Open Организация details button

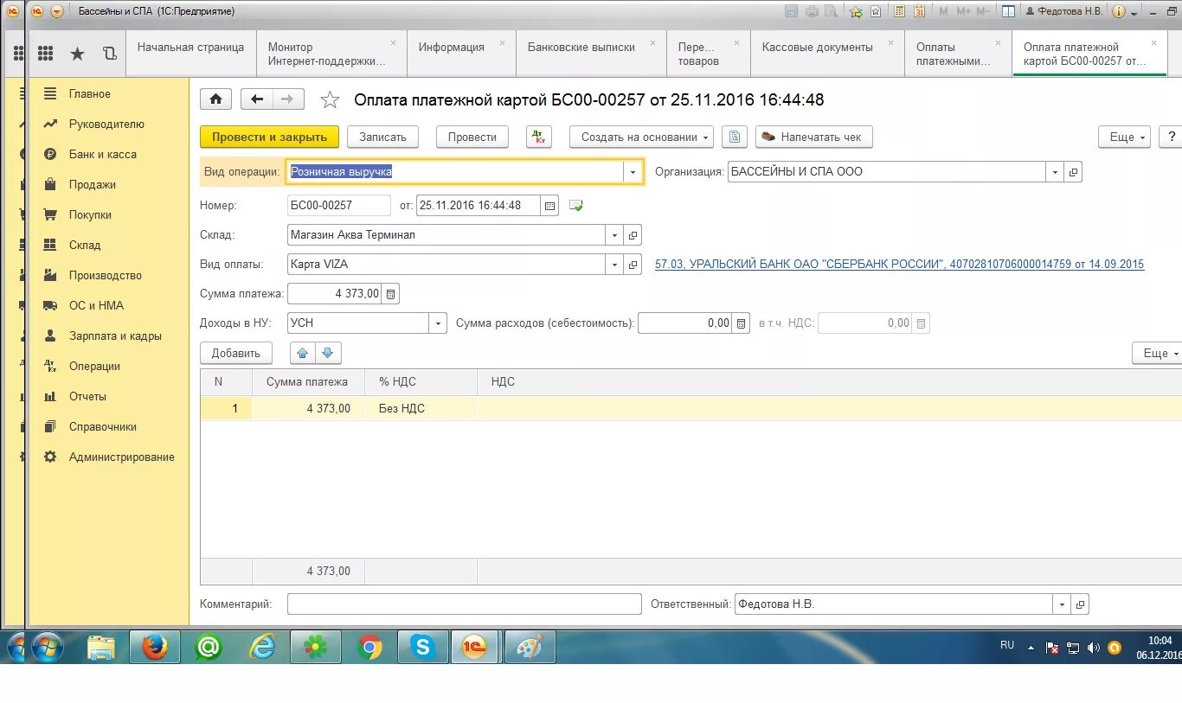pos(1073,172)
